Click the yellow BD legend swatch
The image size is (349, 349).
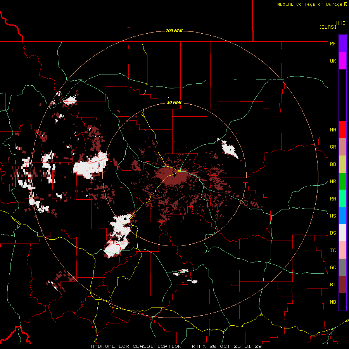point(342,164)
